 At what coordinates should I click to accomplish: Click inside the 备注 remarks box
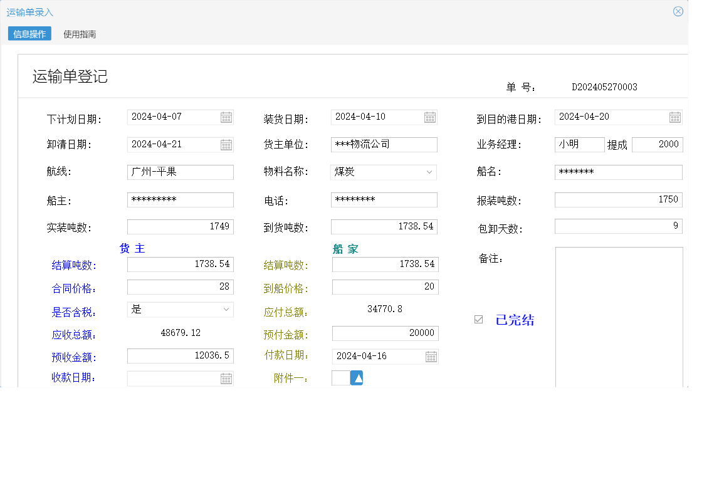pos(618,313)
